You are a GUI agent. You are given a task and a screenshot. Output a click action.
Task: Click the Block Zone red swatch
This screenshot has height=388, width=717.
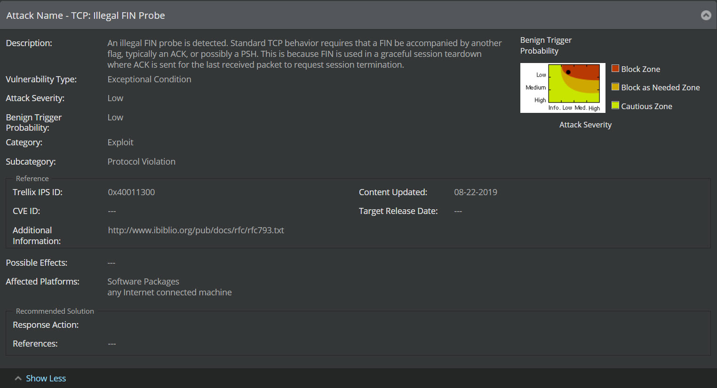[x=615, y=69]
